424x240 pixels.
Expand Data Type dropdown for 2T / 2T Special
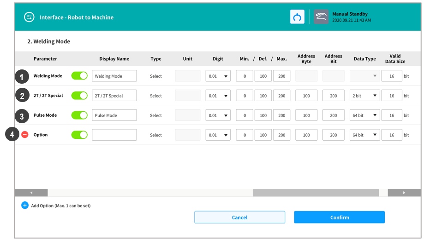pos(364,96)
